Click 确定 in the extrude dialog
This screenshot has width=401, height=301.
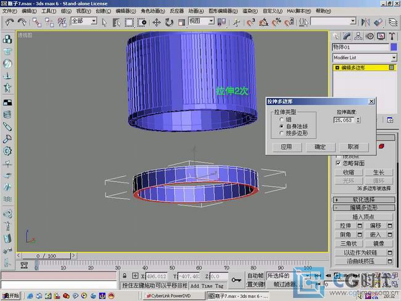tap(320, 147)
